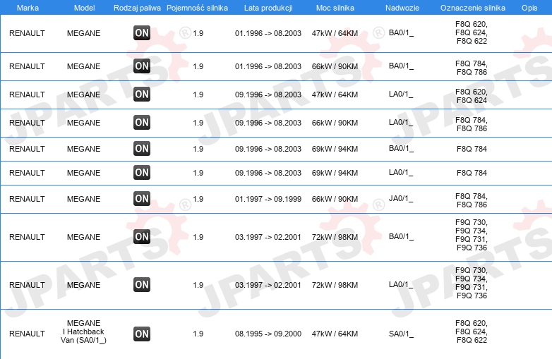The width and height of the screenshot is (552, 359).
Task: Click '09.1996 -> 08.2003' in the LA0/1_ 47kW row
Action: 268,95
